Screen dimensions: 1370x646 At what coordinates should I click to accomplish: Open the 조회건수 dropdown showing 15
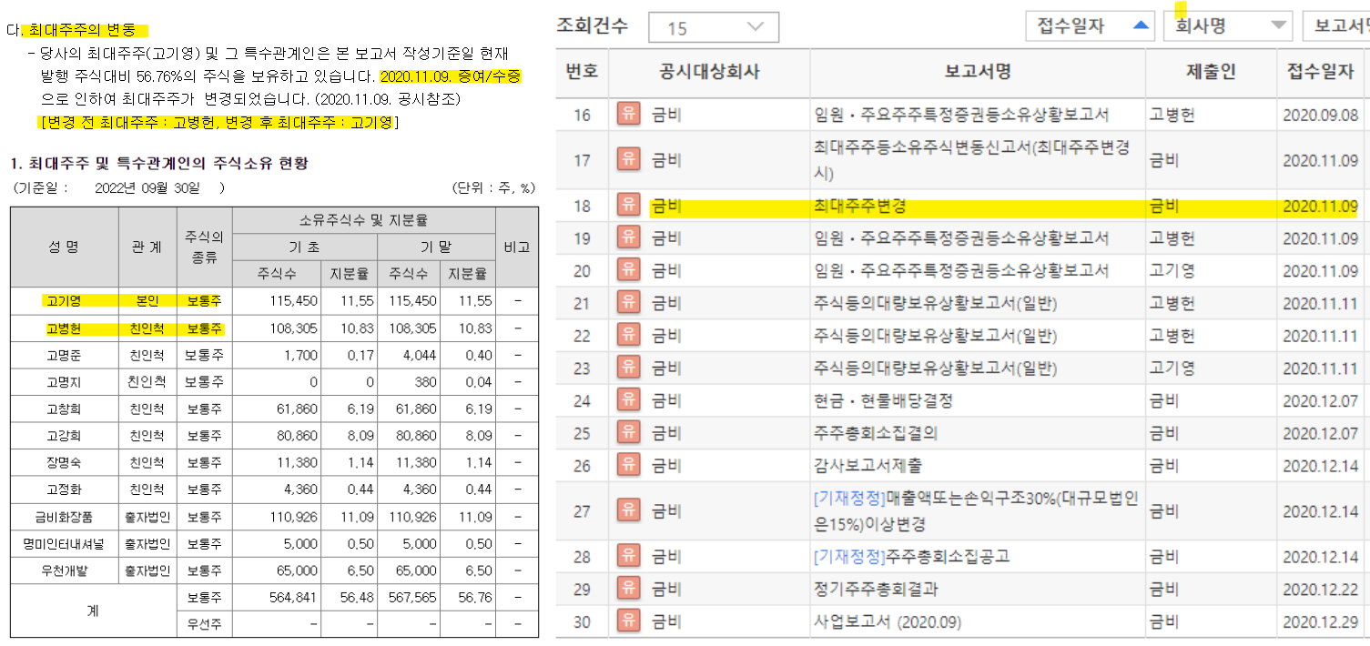coord(713,26)
